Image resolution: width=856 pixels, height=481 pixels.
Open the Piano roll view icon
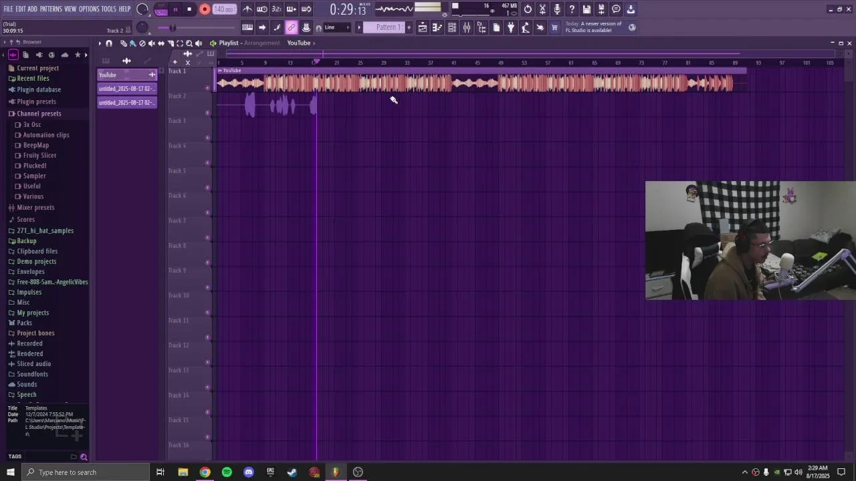click(437, 27)
